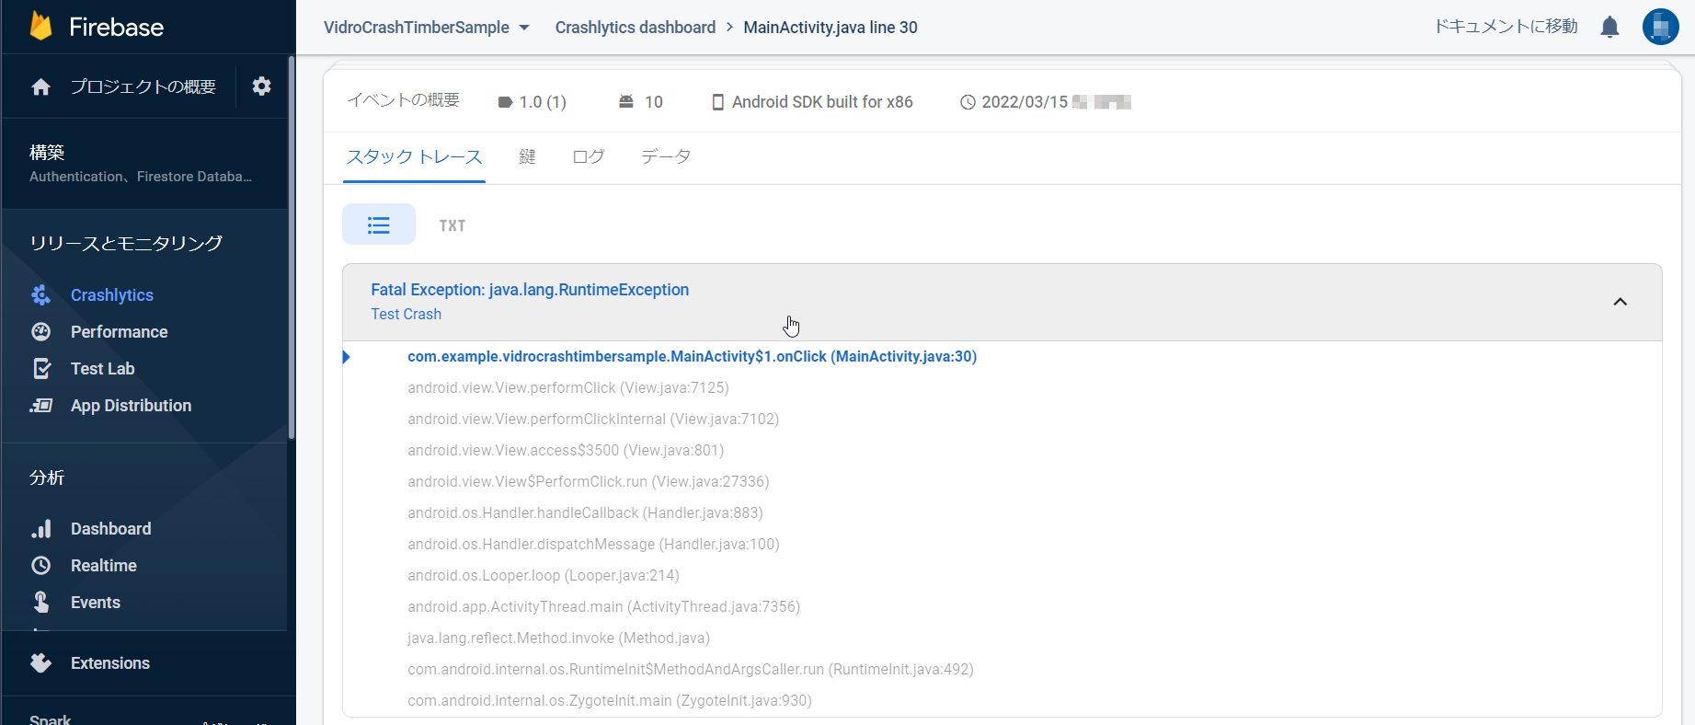Image resolution: width=1695 pixels, height=725 pixels.
Task: Select View.performClick (View.java:7125) frame
Action: (568, 387)
